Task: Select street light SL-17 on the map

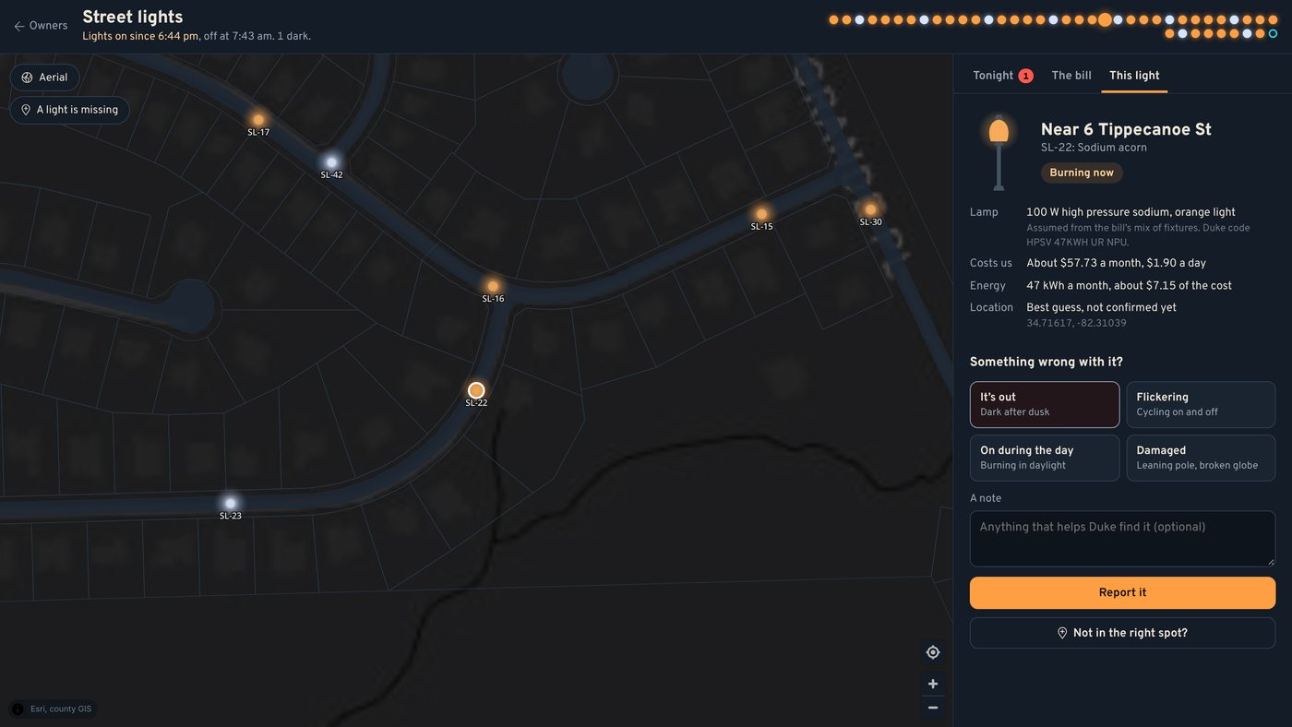Action: click(x=258, y=120)
